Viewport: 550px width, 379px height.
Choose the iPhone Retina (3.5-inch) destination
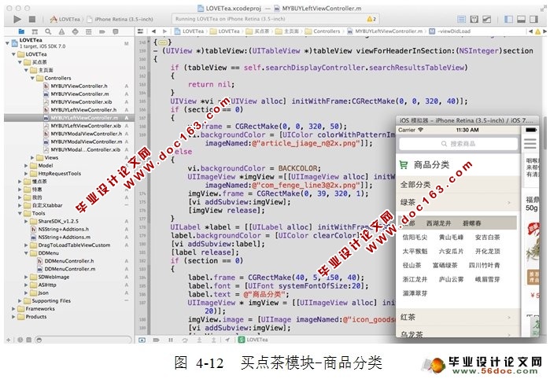(x=120, y=20)
